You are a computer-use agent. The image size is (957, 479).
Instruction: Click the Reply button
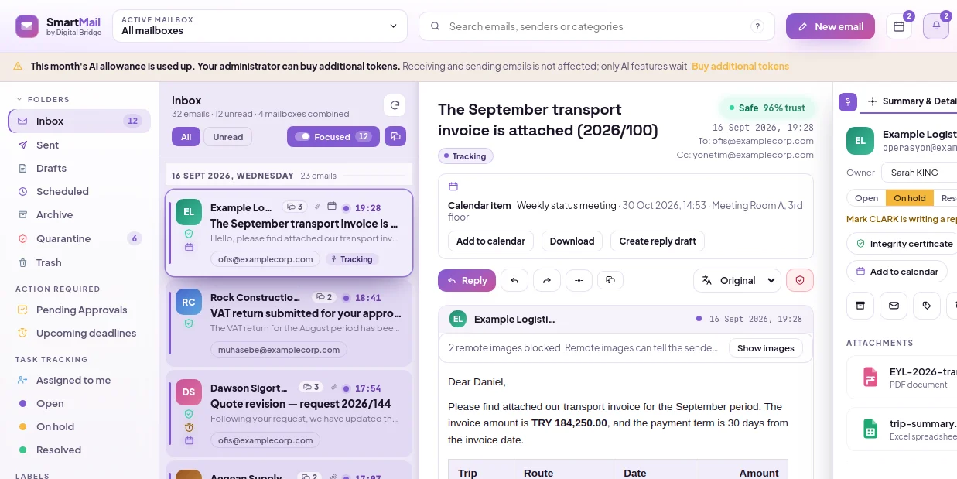[x=467, y=280]
